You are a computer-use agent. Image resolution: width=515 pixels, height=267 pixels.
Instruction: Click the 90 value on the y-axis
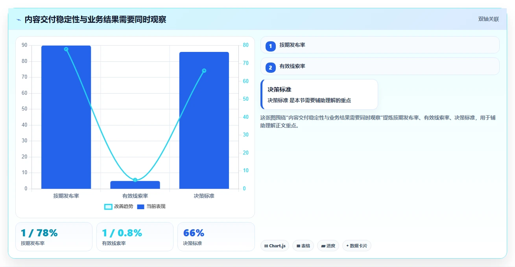click(24, 45)
